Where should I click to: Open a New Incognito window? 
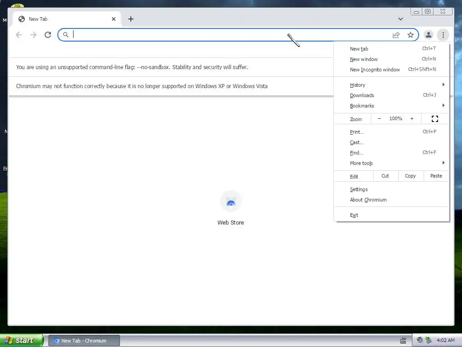[x=391, y=69]
